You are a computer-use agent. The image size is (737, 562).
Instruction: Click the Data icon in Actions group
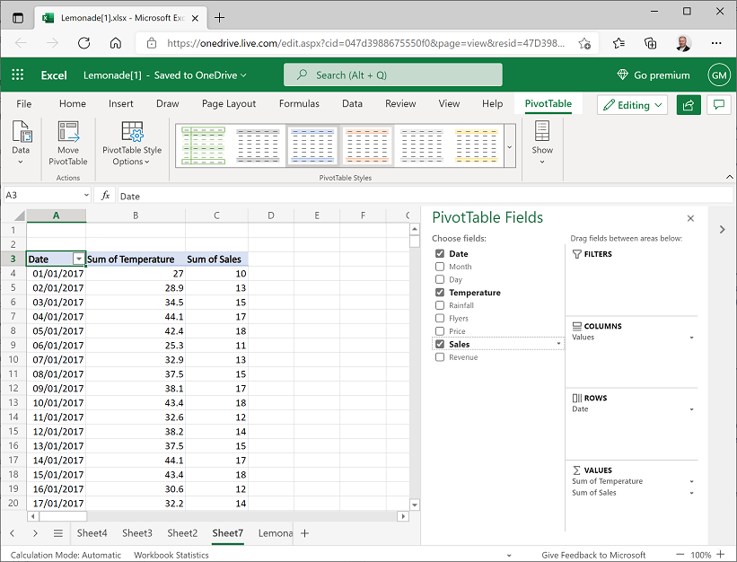[20, 144]
